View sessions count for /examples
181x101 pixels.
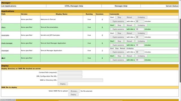click(x=102, y=35)
